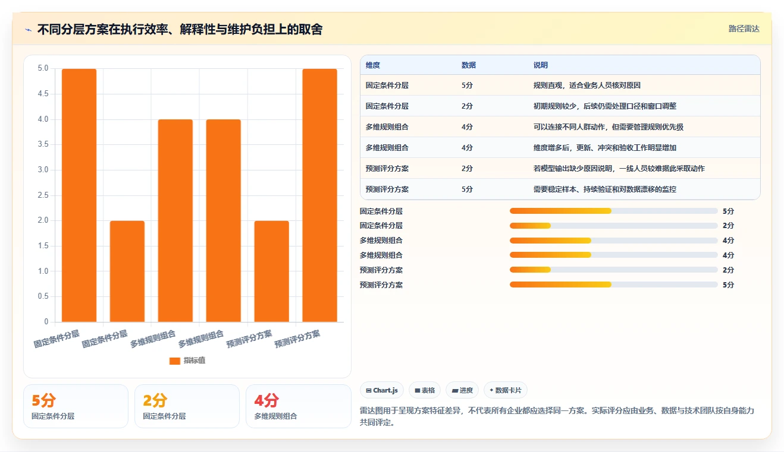Open the 4分 多维规则组合 stat card

298,406
